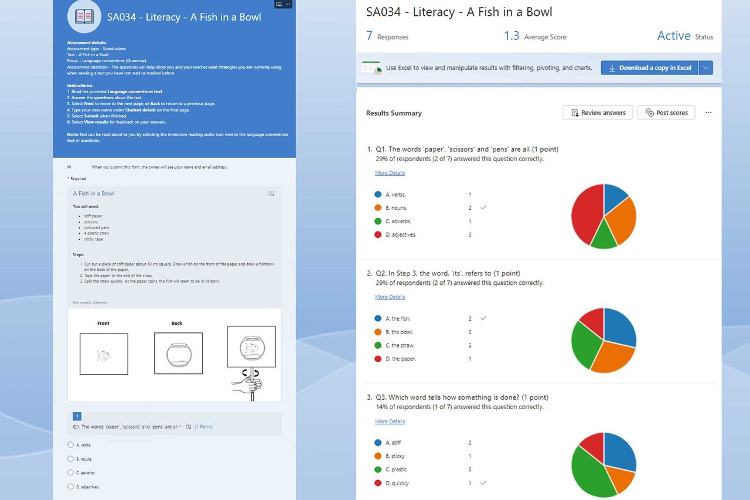
Task: Click orange legend dot for 'B. nouns.'
Action: 378,208
